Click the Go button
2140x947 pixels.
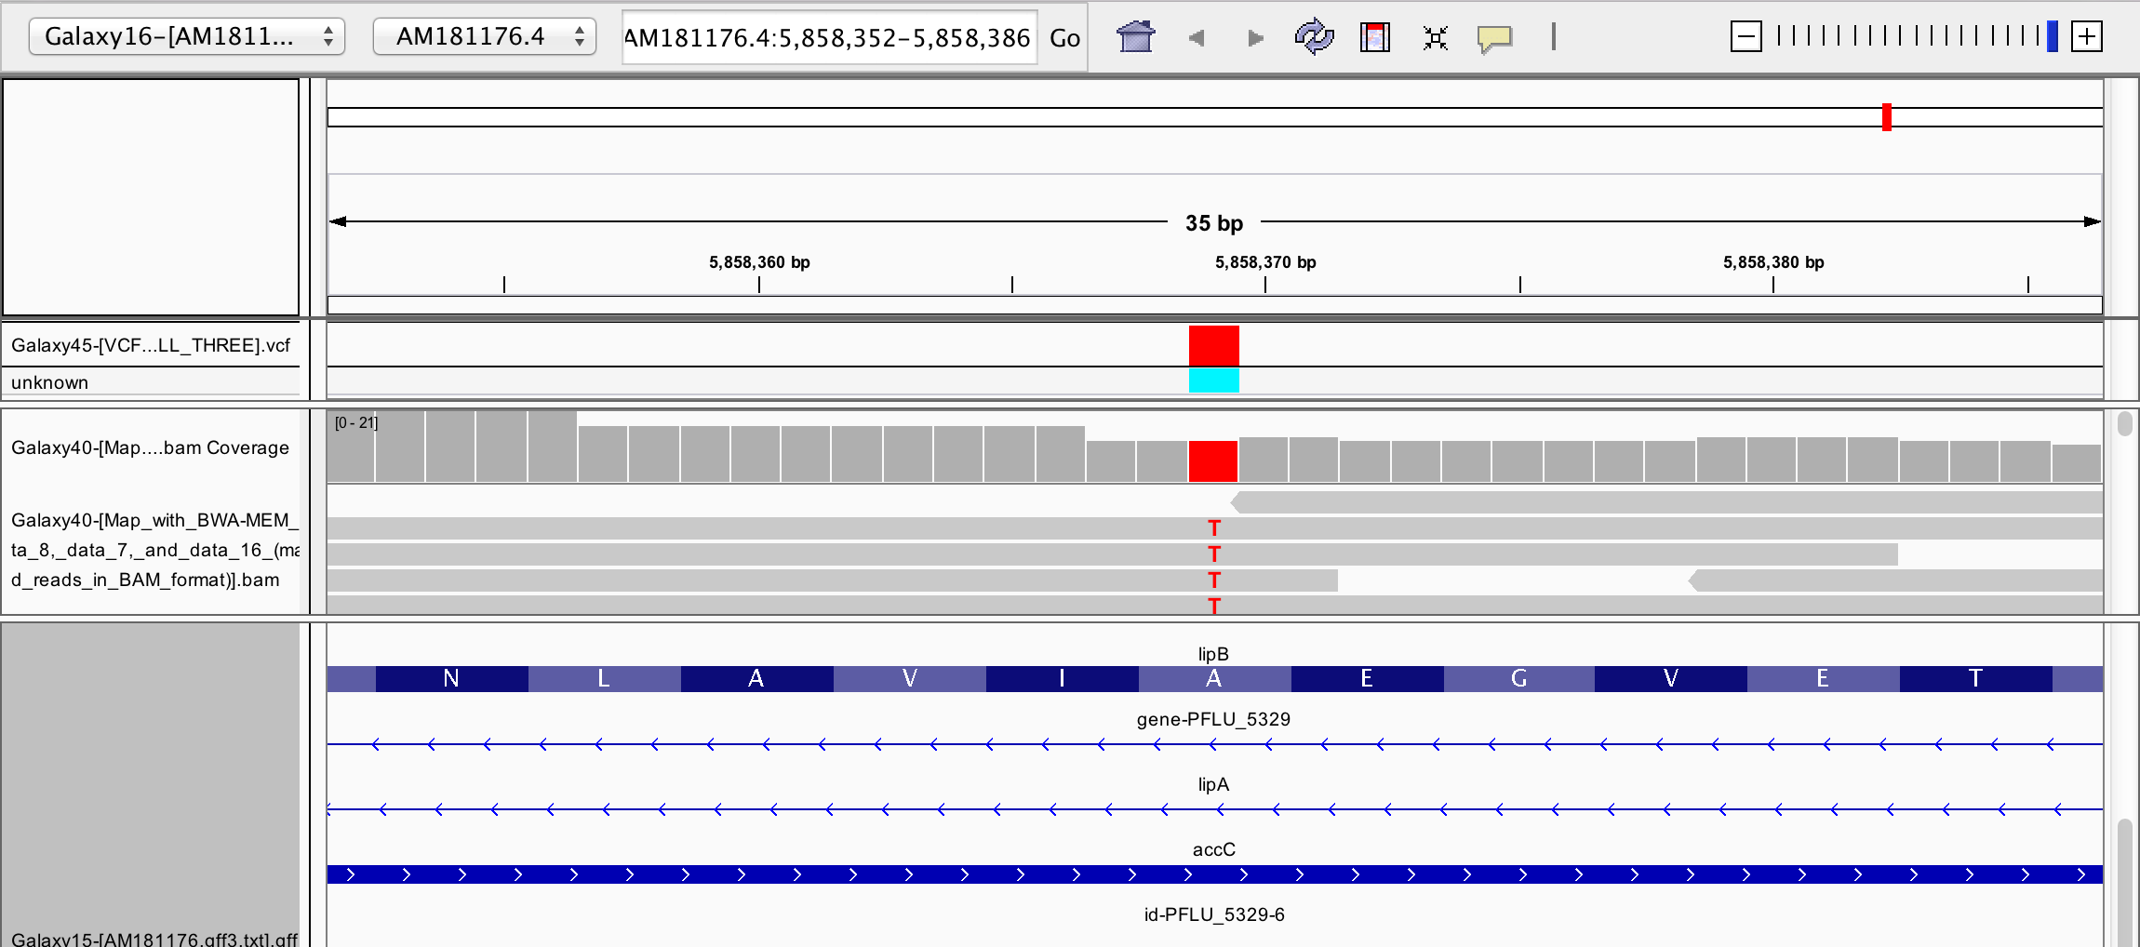(x=1064, y=38)
